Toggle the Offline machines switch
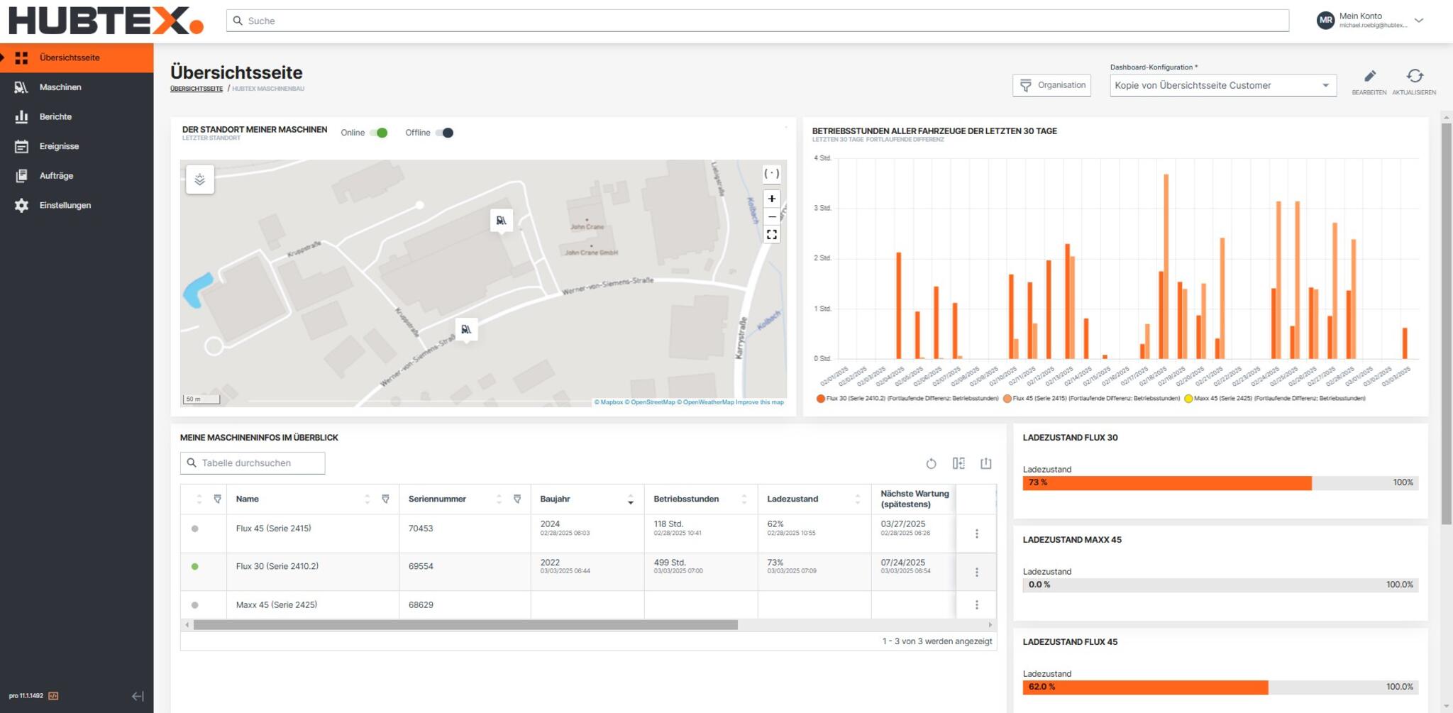 (444, 133)
